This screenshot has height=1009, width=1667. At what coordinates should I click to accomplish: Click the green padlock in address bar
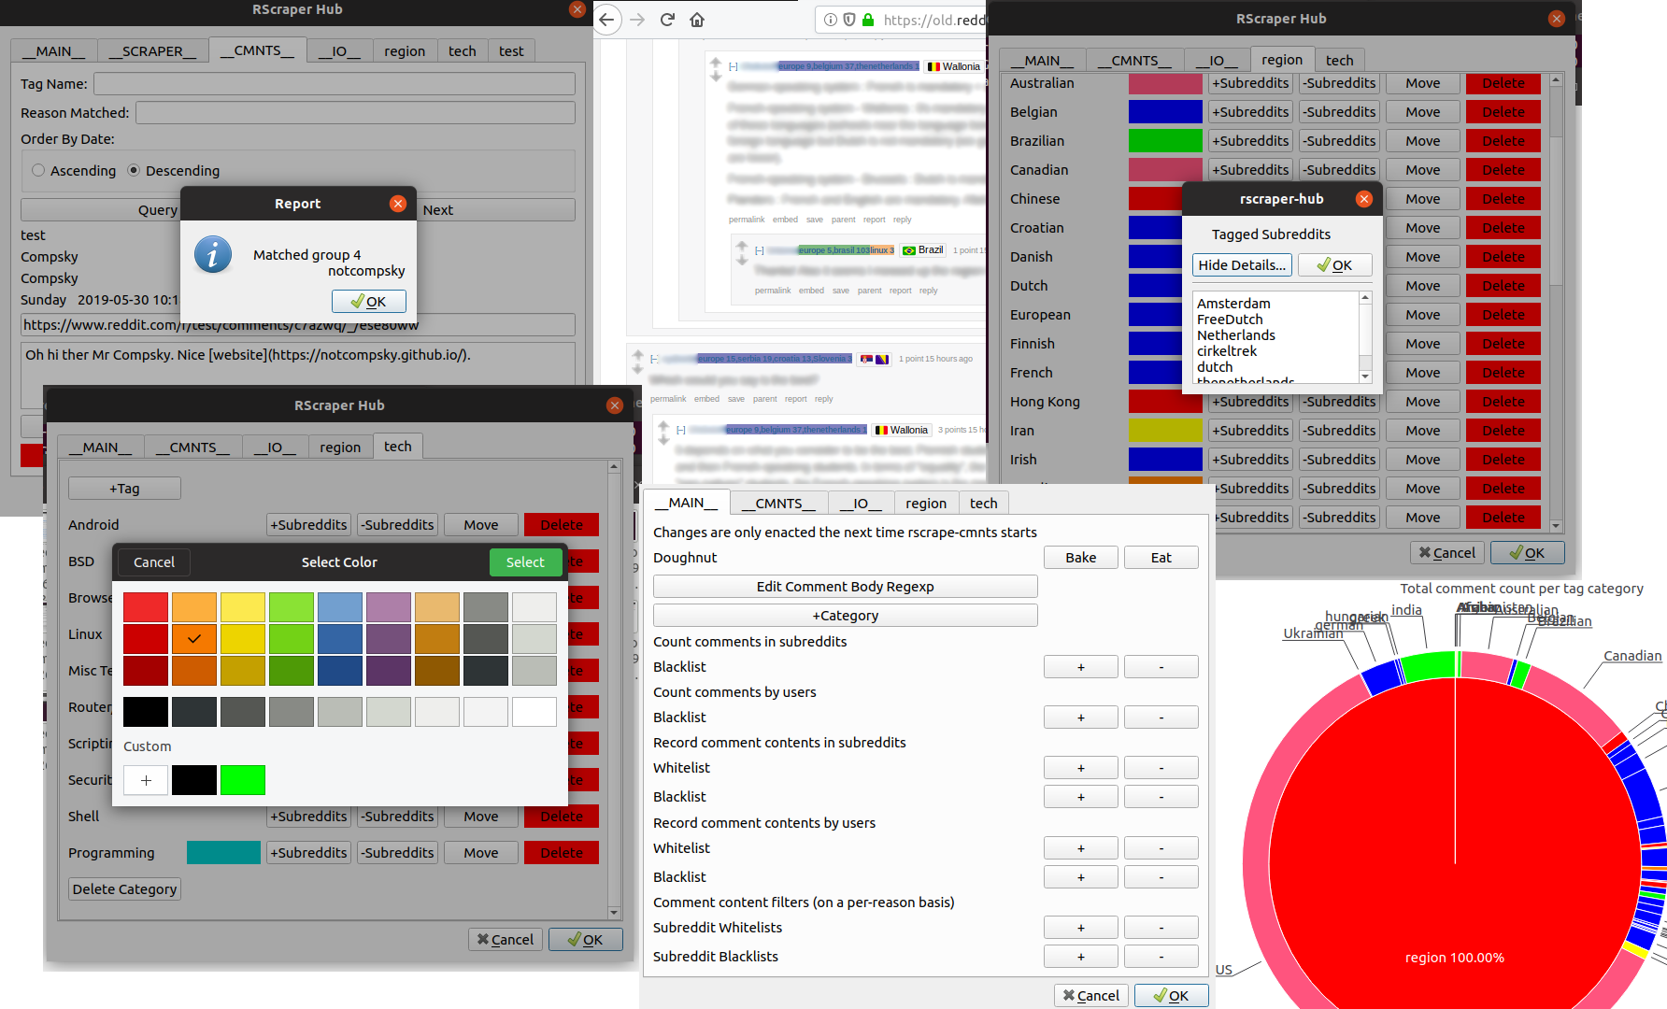868,20
